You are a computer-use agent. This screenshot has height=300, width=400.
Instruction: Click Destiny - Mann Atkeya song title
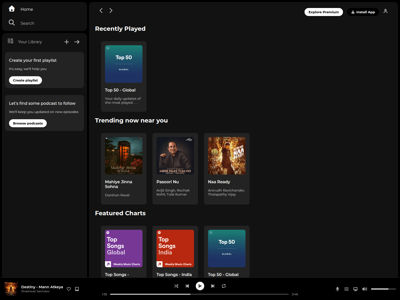(x=42, y=287)
